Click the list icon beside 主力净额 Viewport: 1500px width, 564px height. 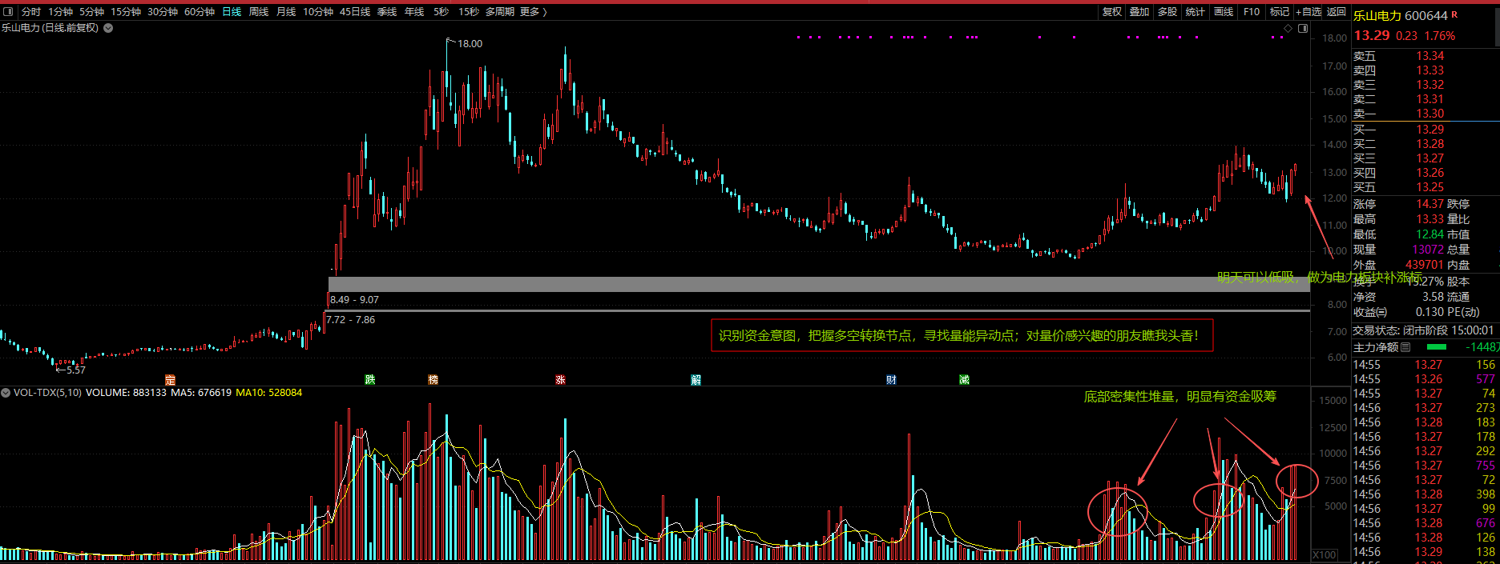pos(1405,347)
